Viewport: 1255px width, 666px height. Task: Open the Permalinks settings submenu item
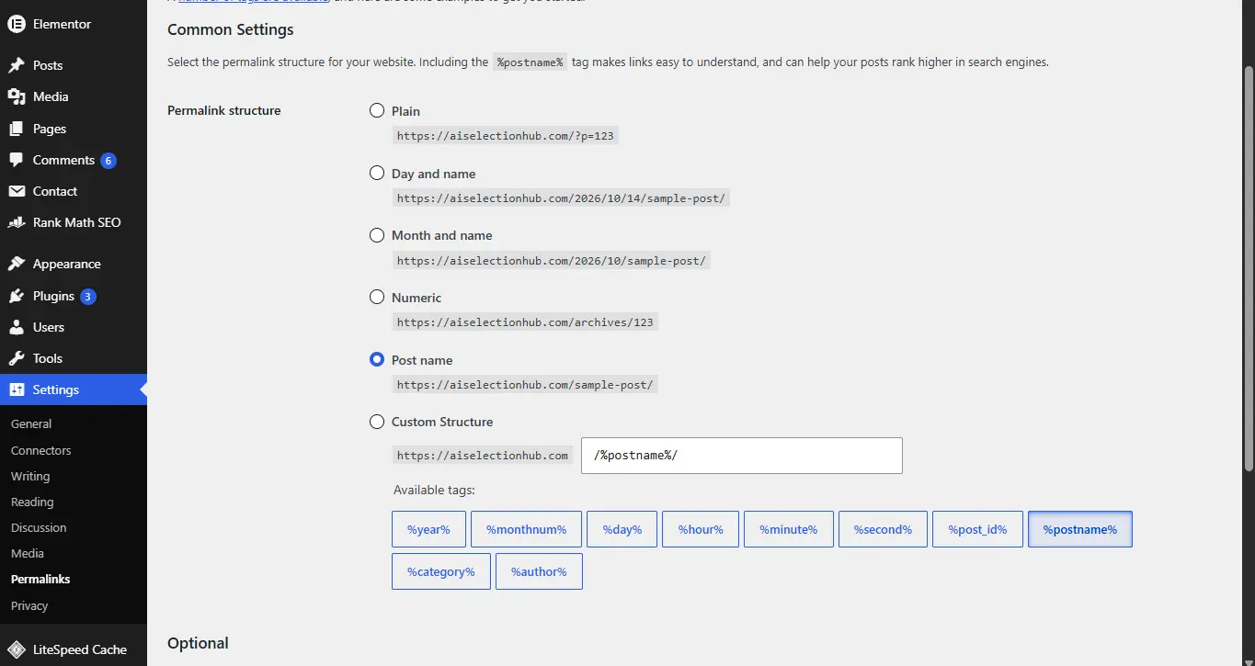(x=40, y=579)
